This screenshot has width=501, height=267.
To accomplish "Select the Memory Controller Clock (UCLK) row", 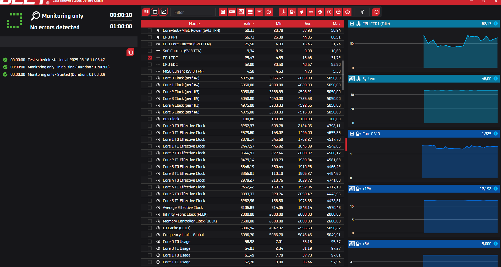I will click(x=242, y=221).
